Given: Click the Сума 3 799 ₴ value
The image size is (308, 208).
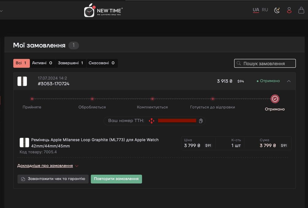Looking at the screenshot, I should click(x=268, y=146).
